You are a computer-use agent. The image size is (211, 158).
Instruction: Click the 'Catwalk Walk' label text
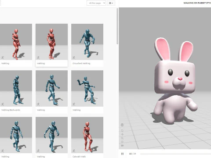[79, 156]
